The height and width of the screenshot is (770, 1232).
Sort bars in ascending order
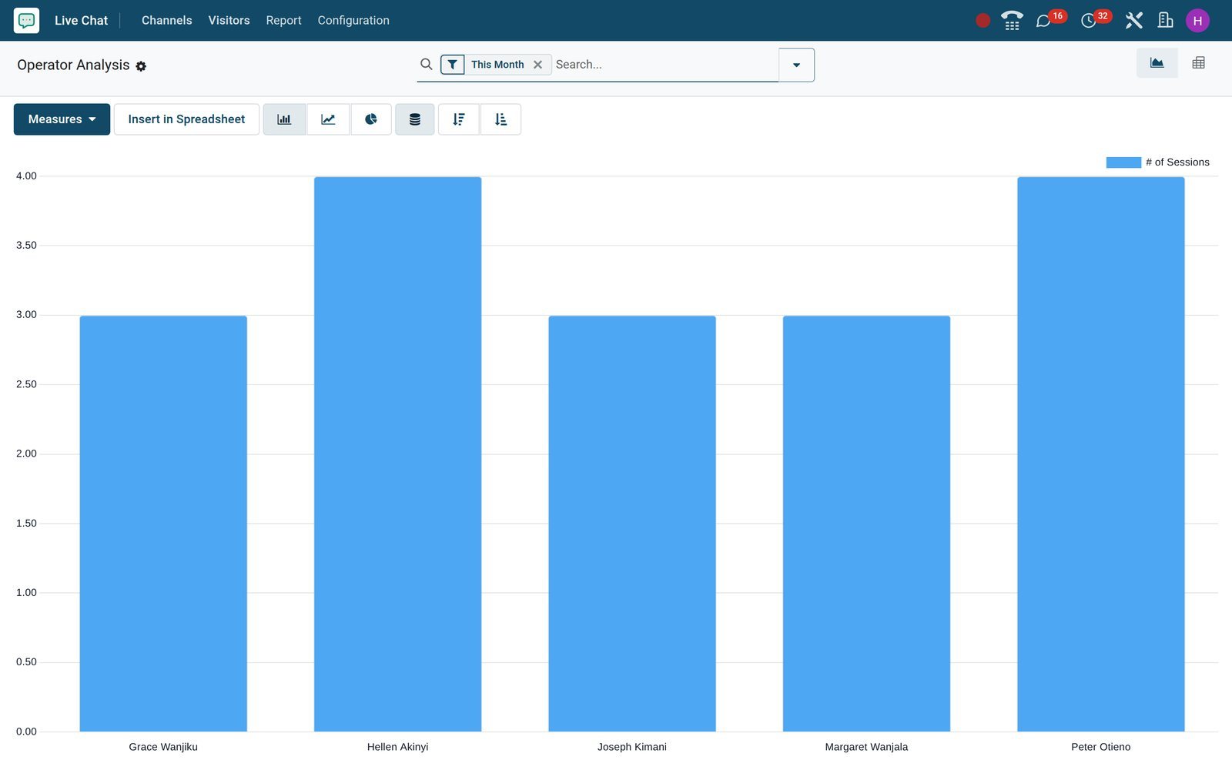click(500, 119)
